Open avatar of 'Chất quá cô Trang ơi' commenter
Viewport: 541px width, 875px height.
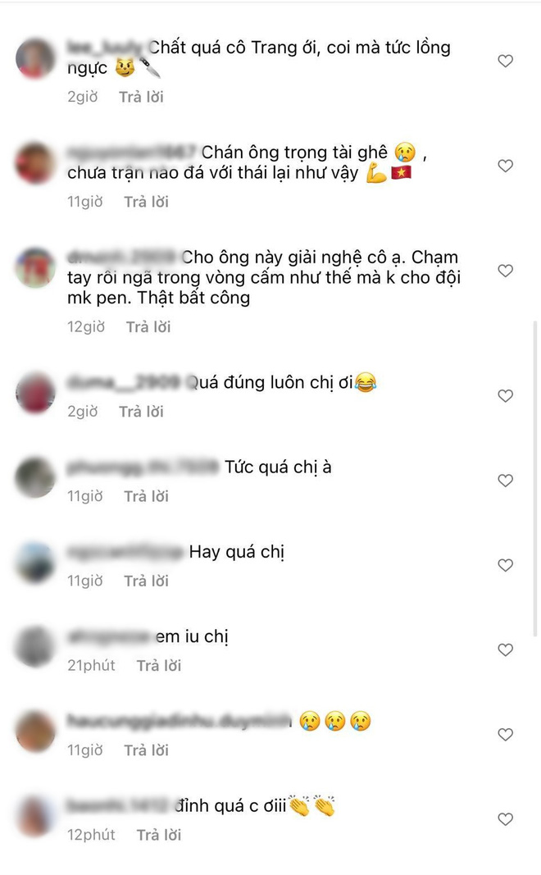35,58
